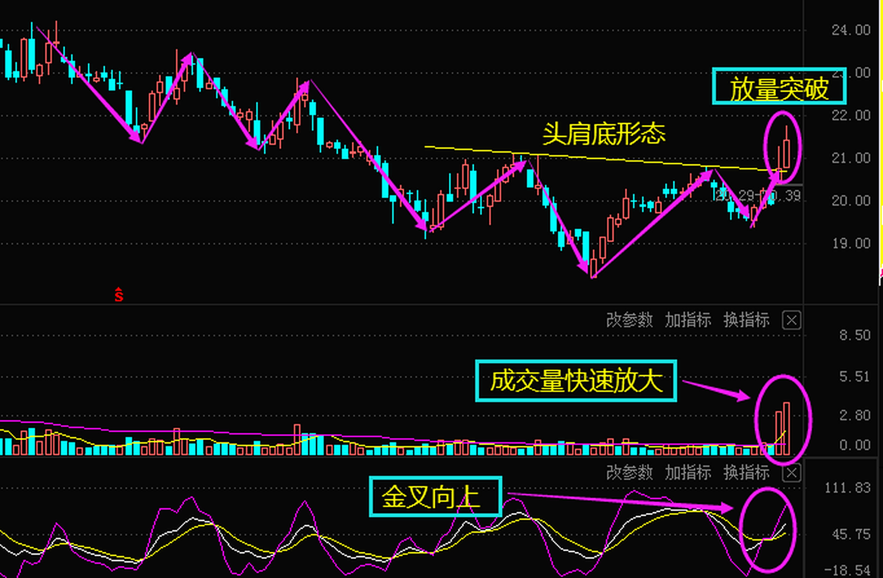The width and height of the screenshot is (883, 578).
Task: Click the red S marker on price chart
Action: pyautogui.click(x=118, y=295)
